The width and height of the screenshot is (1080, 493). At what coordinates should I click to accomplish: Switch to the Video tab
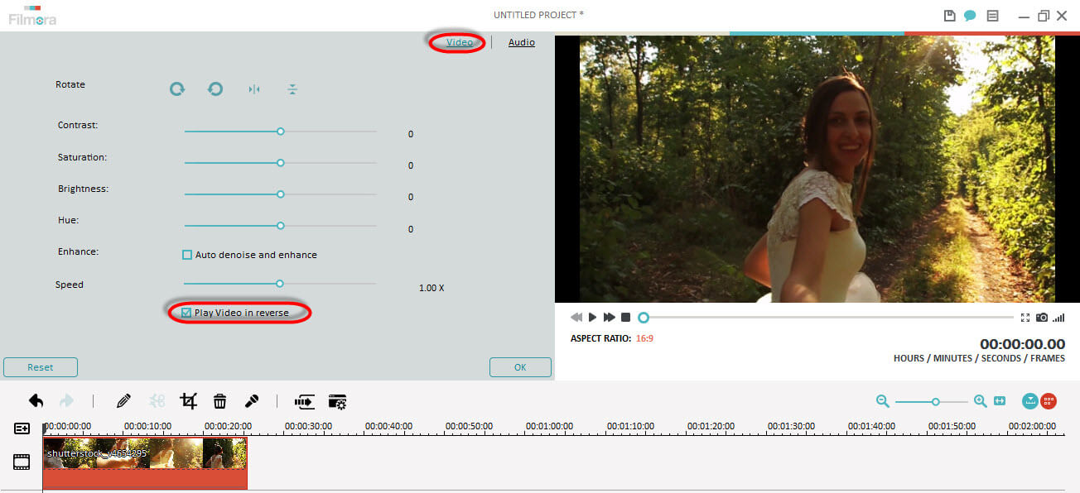(x=460, y=42)
